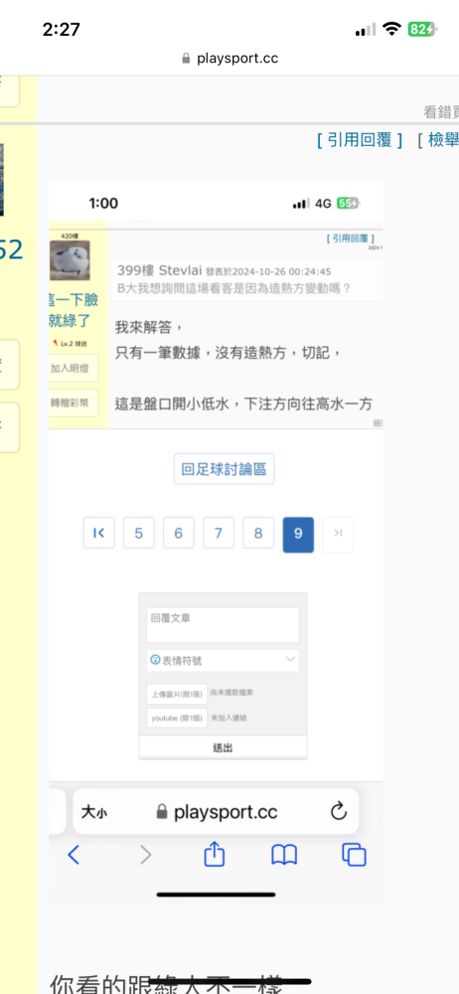
Task: Tap the Safari forward arrow icon
Action: click(146, 855)
